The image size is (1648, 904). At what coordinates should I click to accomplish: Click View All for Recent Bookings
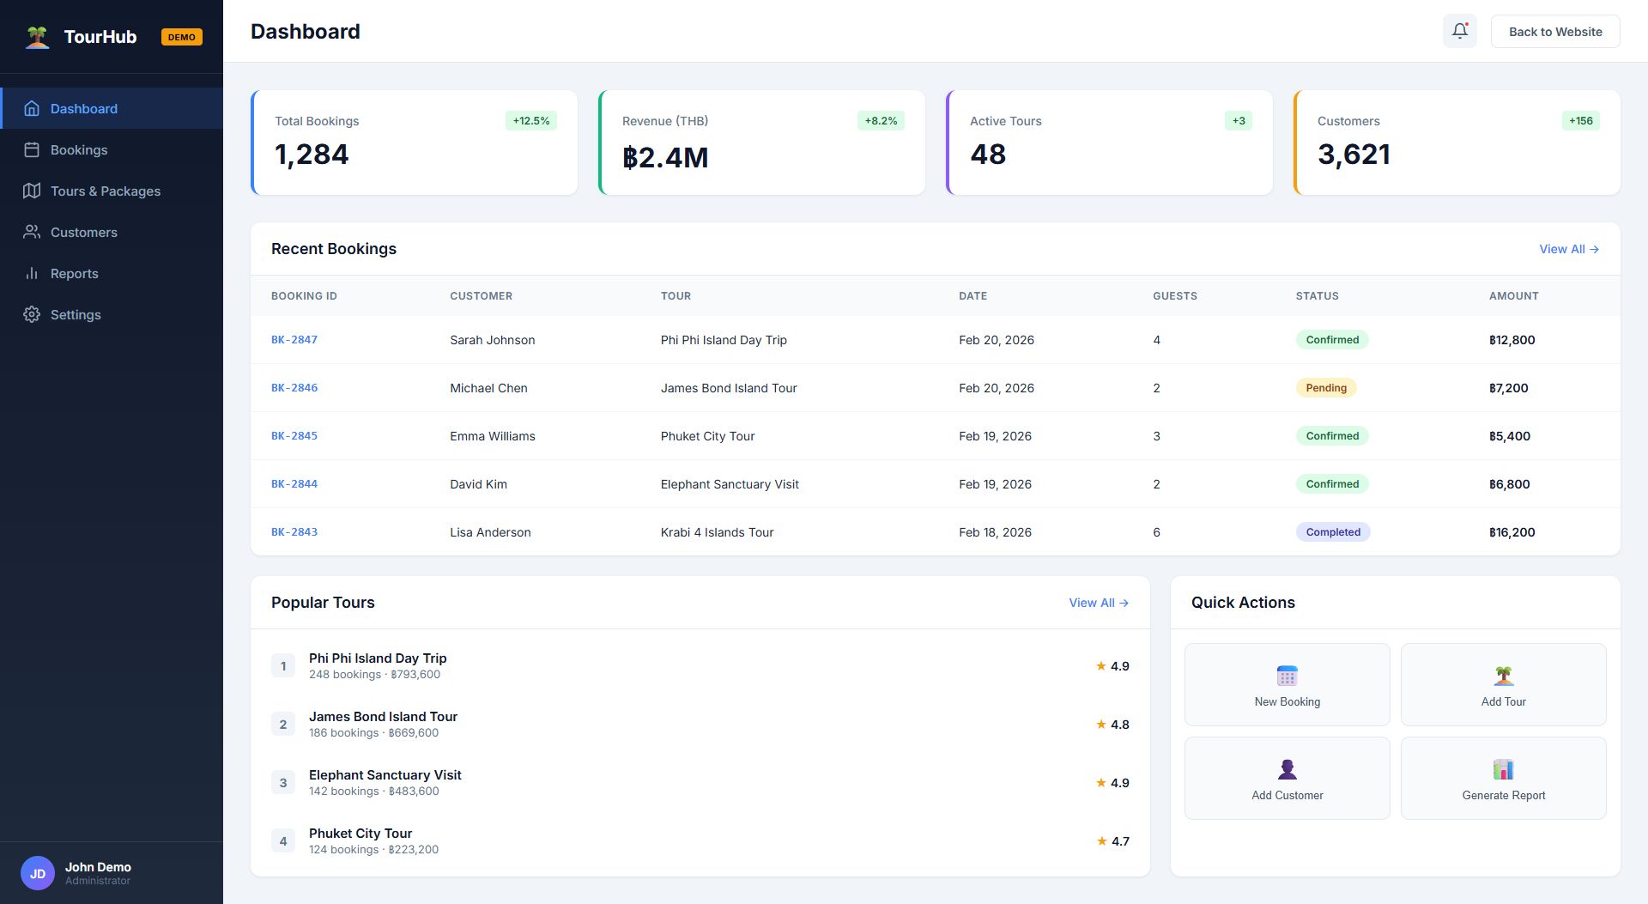click(1569, 249)
